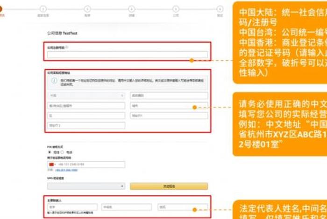This screenshot has height=219, width=327.
Task: Click the contact first name field
Action: click(72, 207)
